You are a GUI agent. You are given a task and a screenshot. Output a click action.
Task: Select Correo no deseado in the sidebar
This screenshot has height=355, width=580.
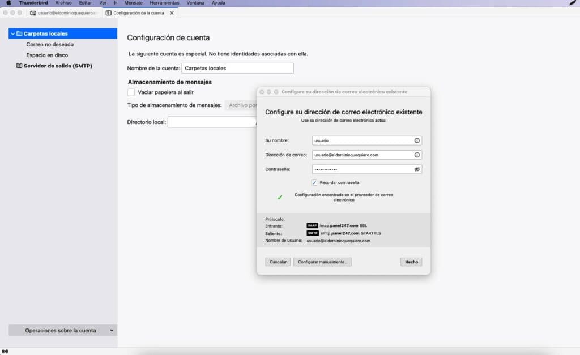[x=50, y=44]
